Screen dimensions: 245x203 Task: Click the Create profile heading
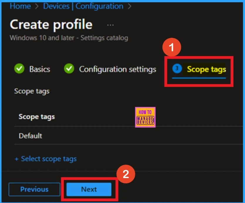pyautogui.click(x=51, y=24)
